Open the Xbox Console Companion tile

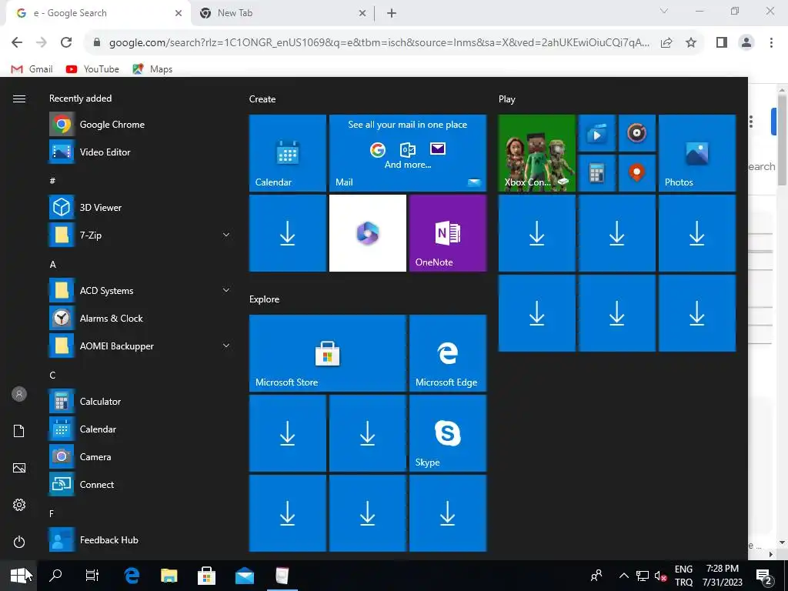[x=536, y=153]
